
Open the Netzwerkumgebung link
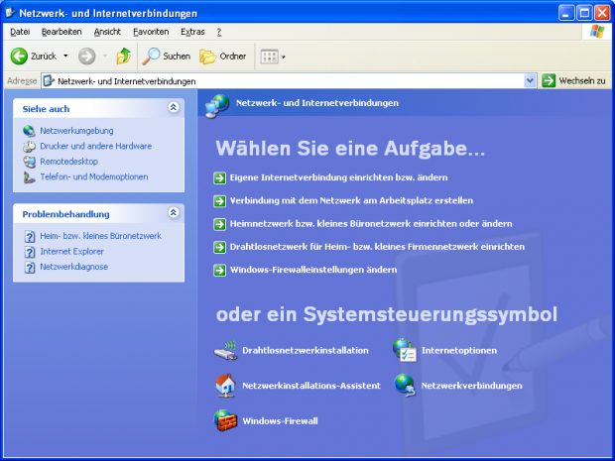(x=76, y=131)
